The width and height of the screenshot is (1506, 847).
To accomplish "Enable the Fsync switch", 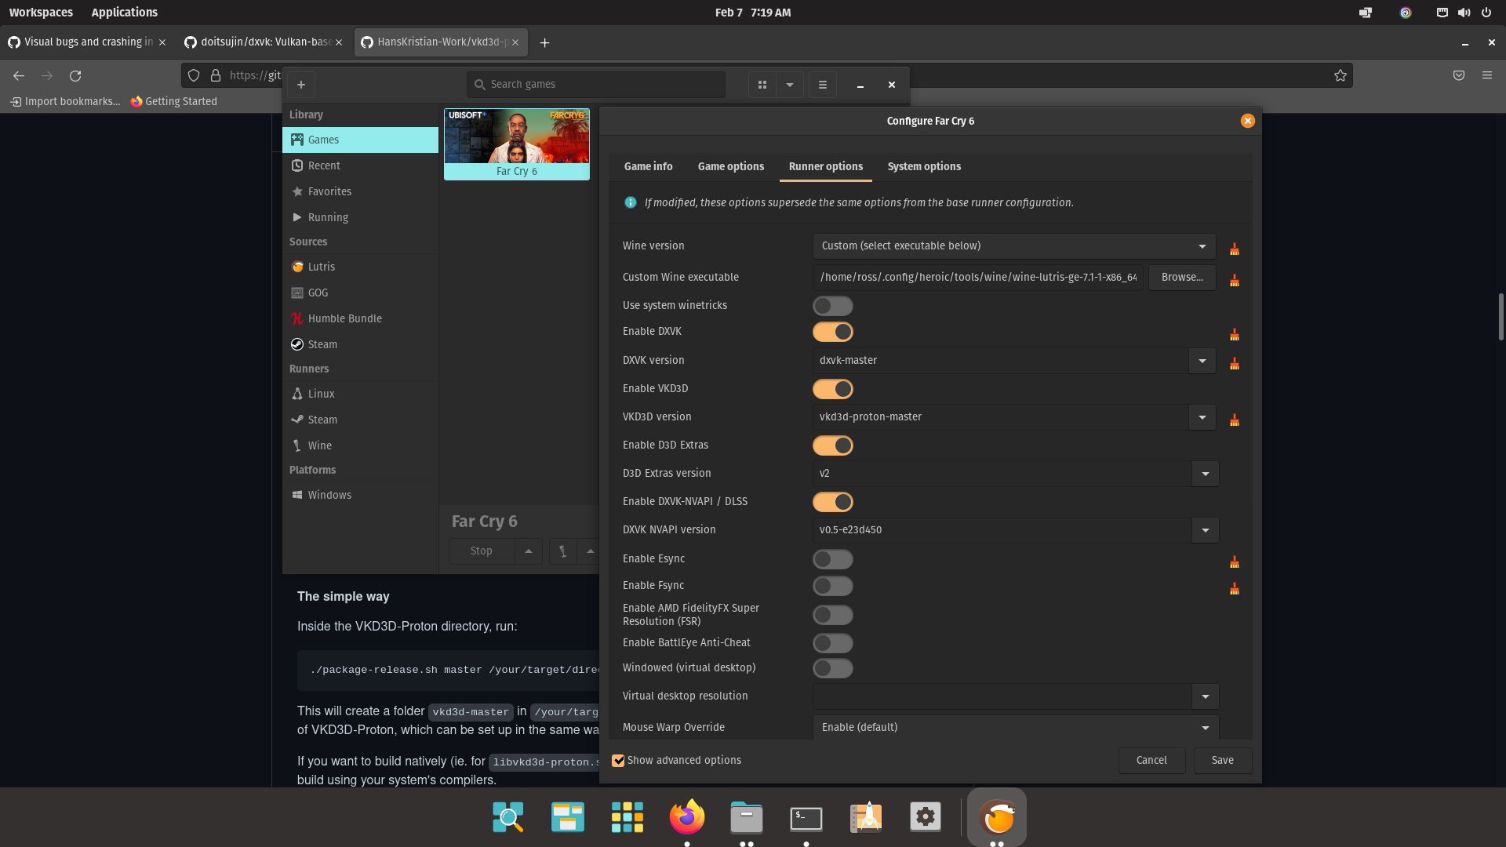I will (x=832, y=586).
